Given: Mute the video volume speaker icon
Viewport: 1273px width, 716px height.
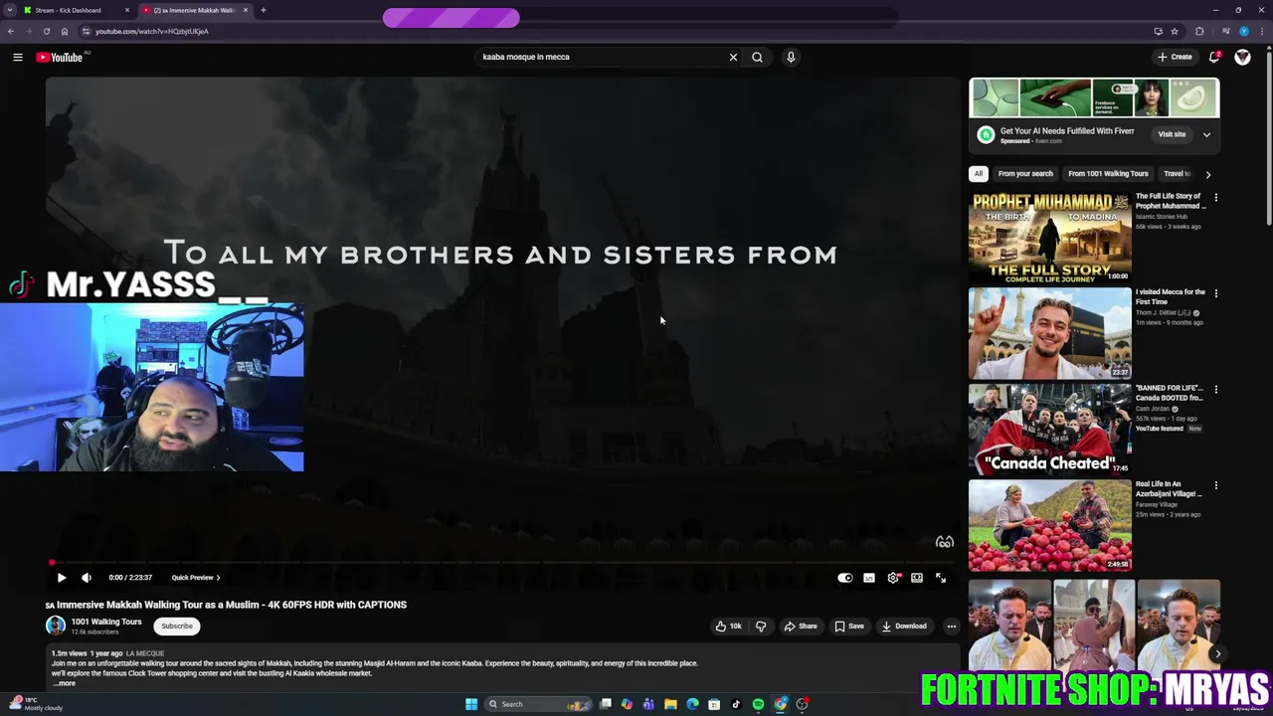Looking at the screenshot, I should (87, 578).
